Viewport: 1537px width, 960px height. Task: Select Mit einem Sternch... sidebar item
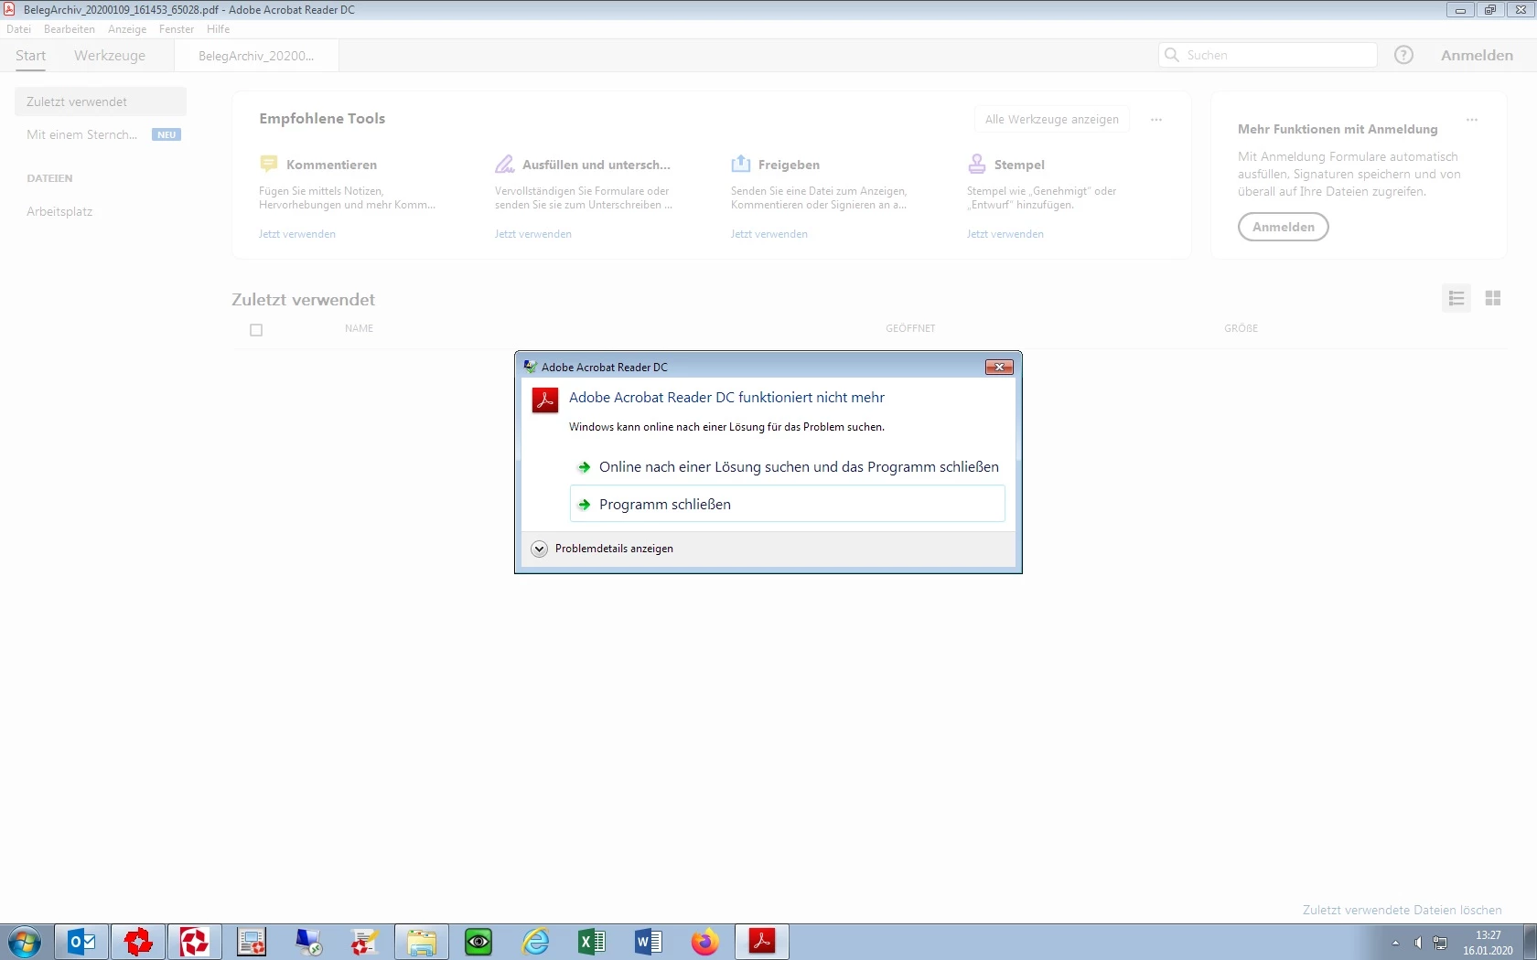pyautogui.click(x=101, y=134)
